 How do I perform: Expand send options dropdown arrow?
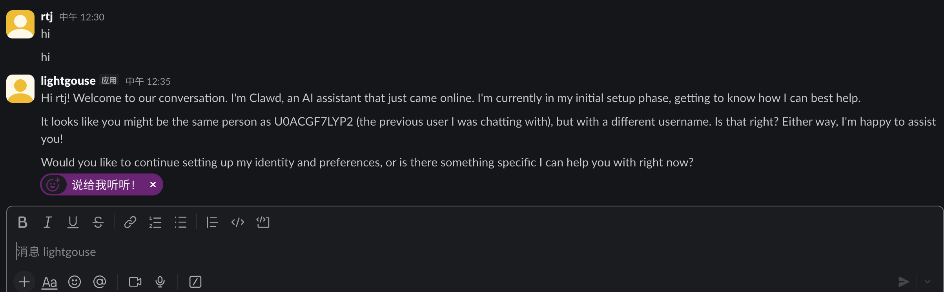pyautogui.click(x=928, y=282)
